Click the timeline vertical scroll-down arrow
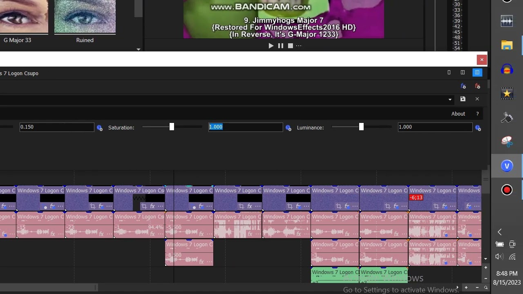Viewport: 523px width, 294px height. click(x=485, y=259)
